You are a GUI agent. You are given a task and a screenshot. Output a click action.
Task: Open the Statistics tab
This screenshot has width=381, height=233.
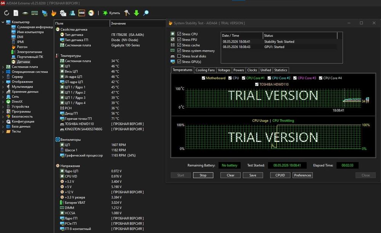pos(281,70)
